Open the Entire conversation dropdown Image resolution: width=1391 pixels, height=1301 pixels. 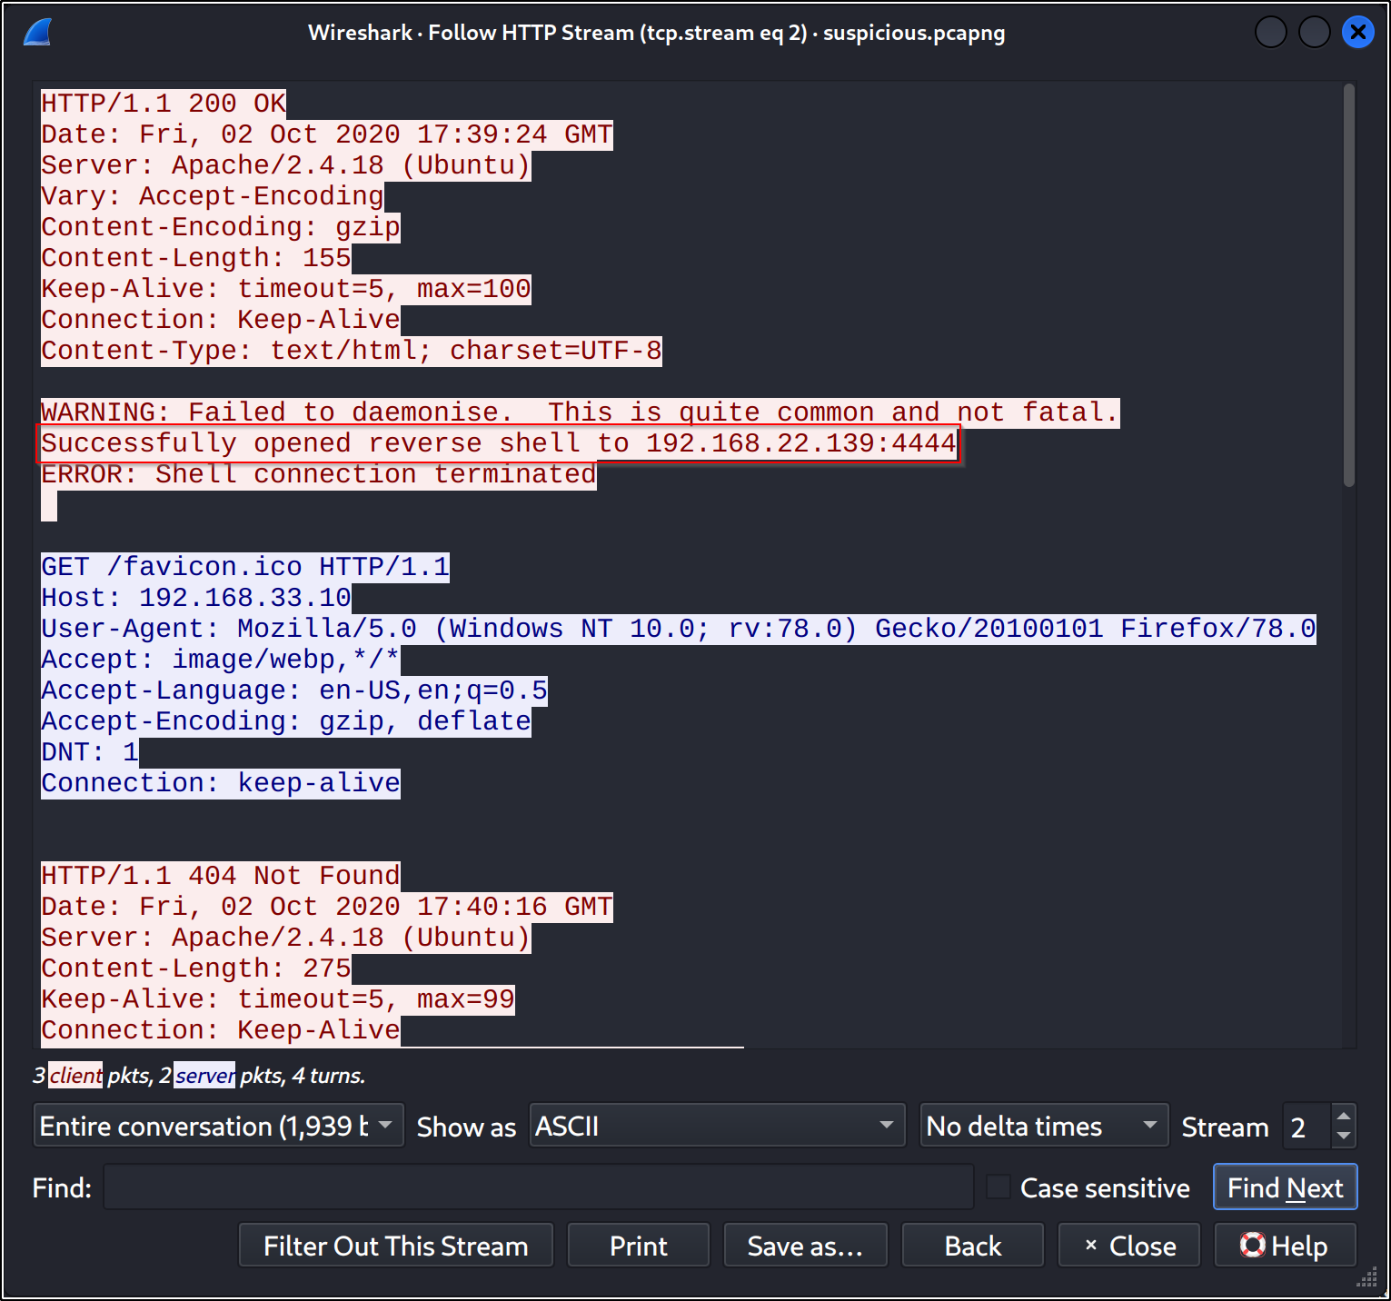[x=218, y=1126]
